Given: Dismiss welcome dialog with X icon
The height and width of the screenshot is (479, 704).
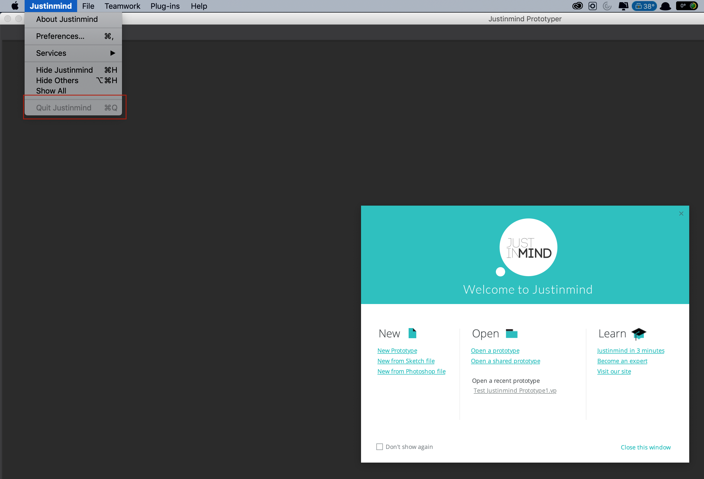Looking at the screenshot, I should (x=681, y=214).
